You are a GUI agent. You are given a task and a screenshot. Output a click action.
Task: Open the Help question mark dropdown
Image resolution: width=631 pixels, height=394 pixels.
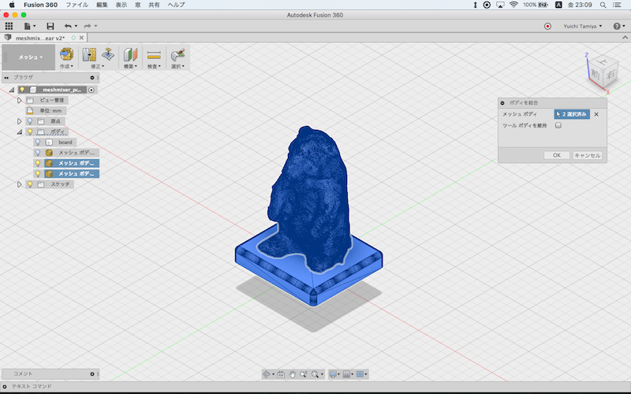click(x=619, y=26)
